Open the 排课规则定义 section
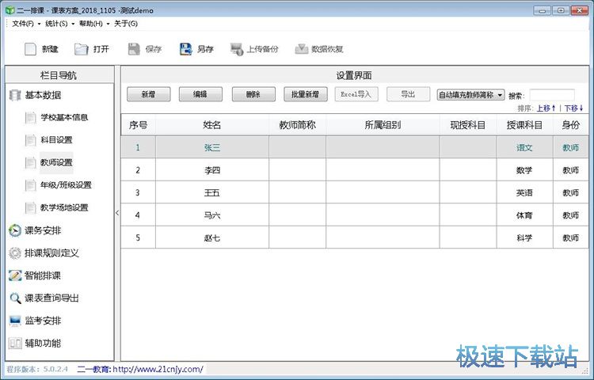594x380 pixels. pyautogui.click(x=52, y=253)
